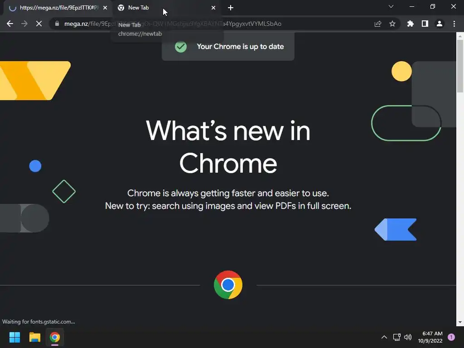The height and width of the screenshot is (348, 464).
Task: Open the Chrome three-dot menu
Action: 454,24
